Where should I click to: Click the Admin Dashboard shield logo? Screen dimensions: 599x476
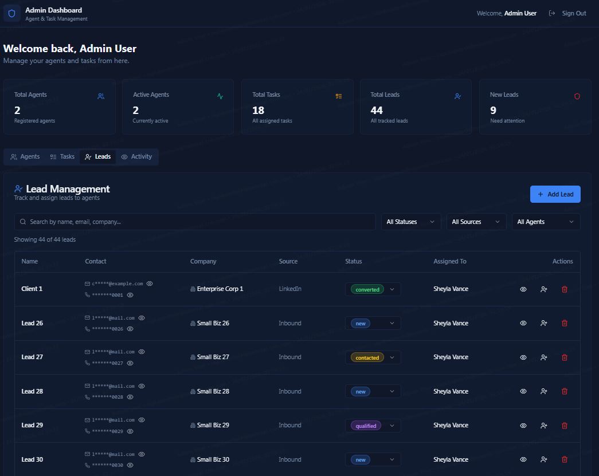11,13
